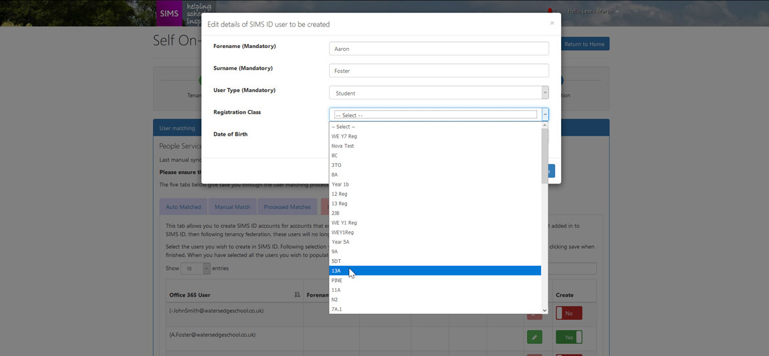Click the -JohnSmith@watersedgeschool.co.uk cell
Screen dimensions: 769x356
[x=235, y=313]
